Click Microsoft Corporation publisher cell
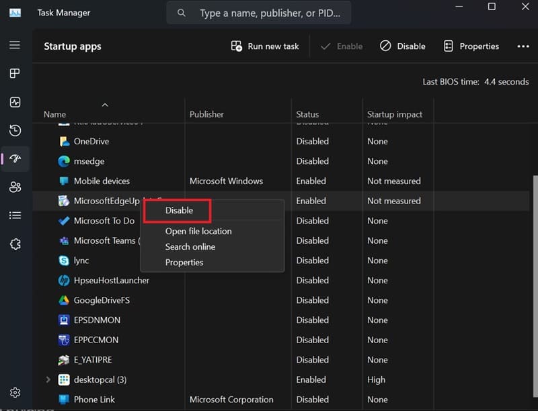This screenshot has width=538, height=411. [x=231, y=400]
